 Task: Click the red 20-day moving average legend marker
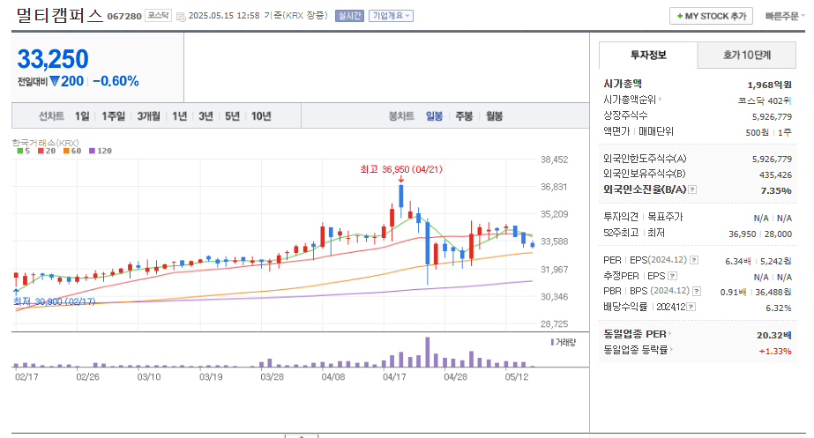click(41, 151)
